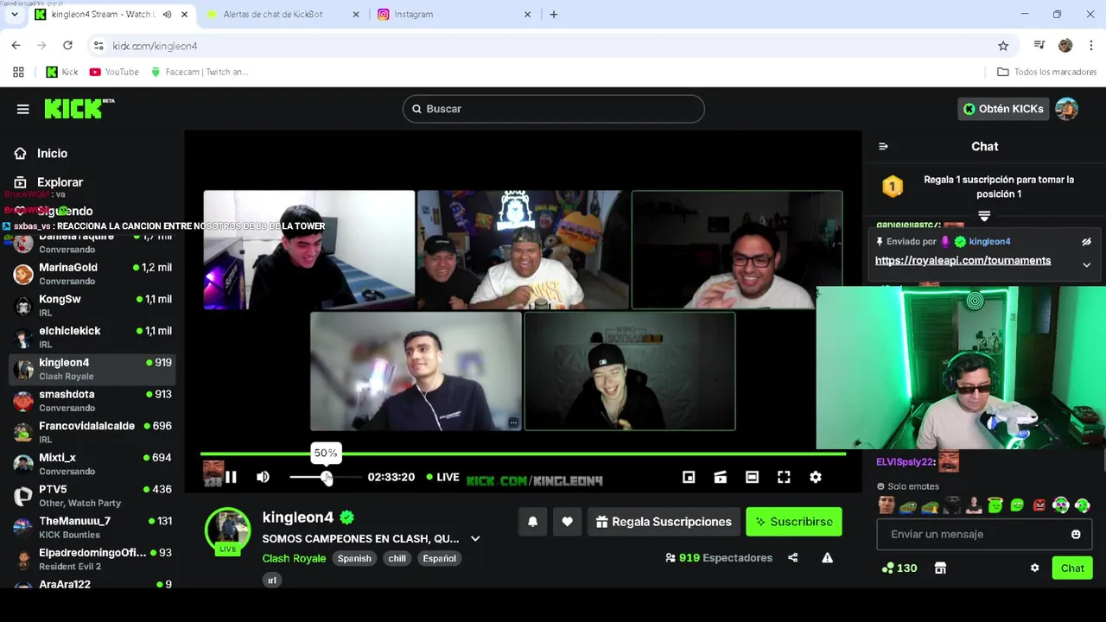Open MarinaGold channel in sidebar
This screenshot has width=1106, height=622.
(92, 274)
